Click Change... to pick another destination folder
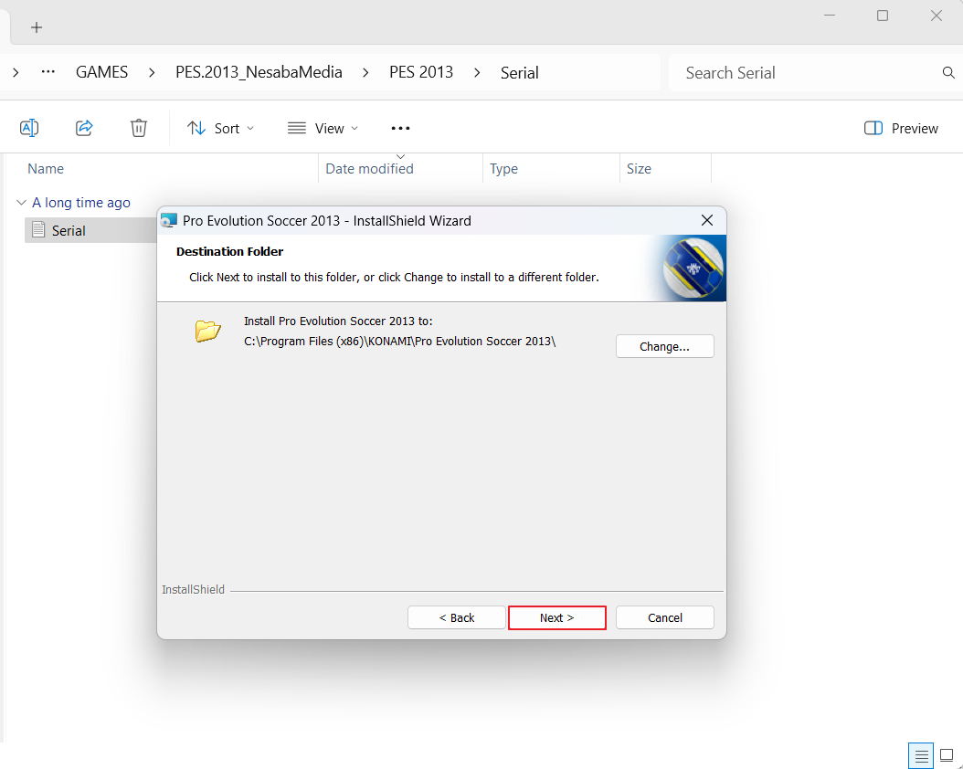Image resolution: width=963 pixels, height=769 pixels. coord(664,347)
